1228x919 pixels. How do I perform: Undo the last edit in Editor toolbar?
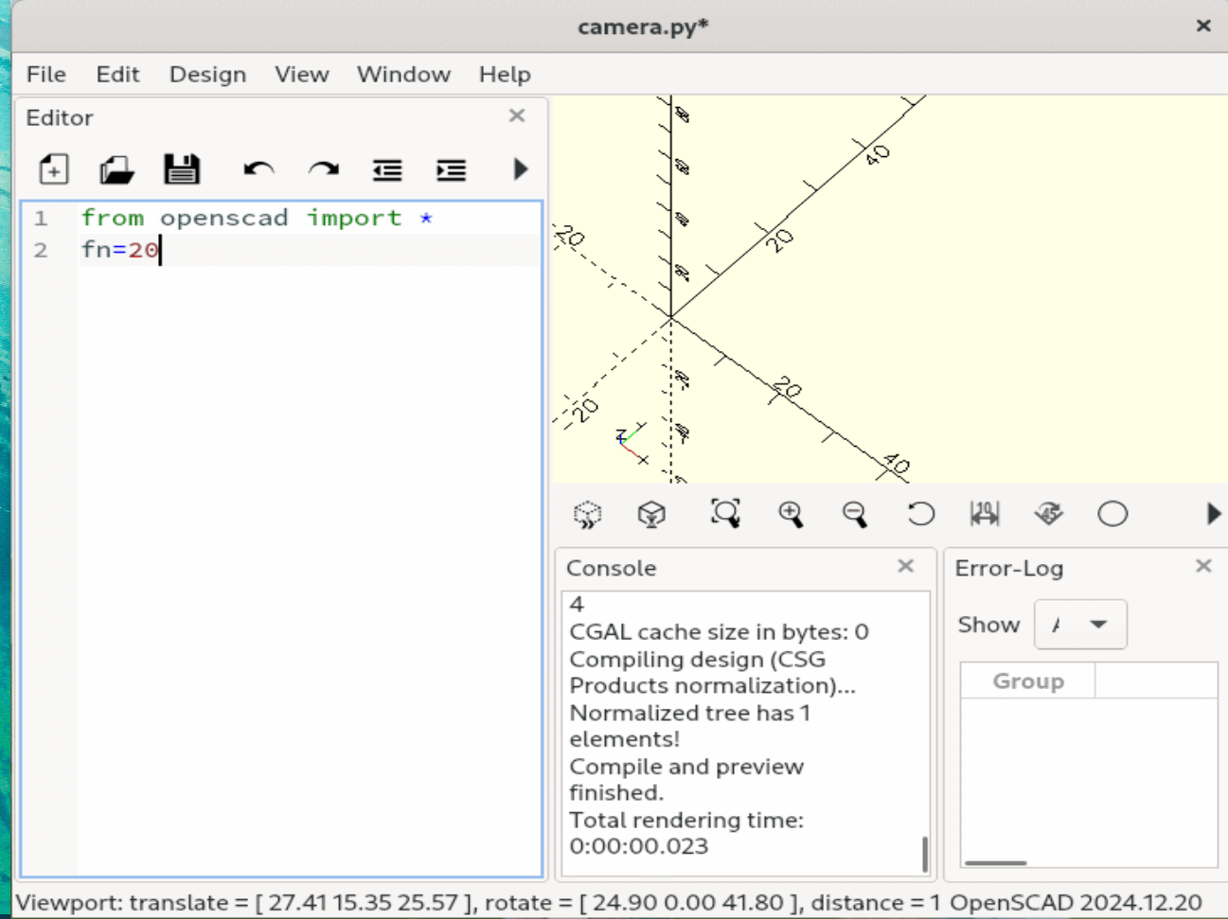coord(258,169)
